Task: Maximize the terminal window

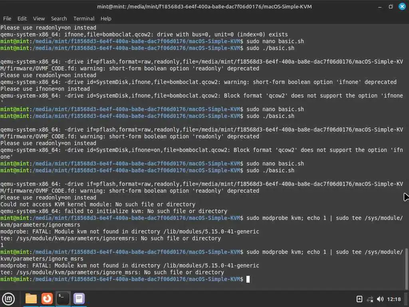Action: click(391, 6)
